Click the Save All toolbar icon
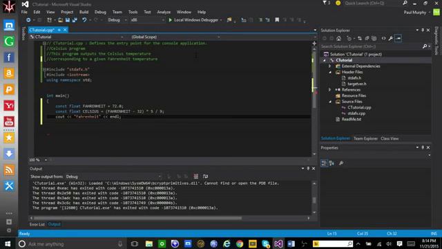442x249 pixels. pyautogui.click(x=75, y=20)
